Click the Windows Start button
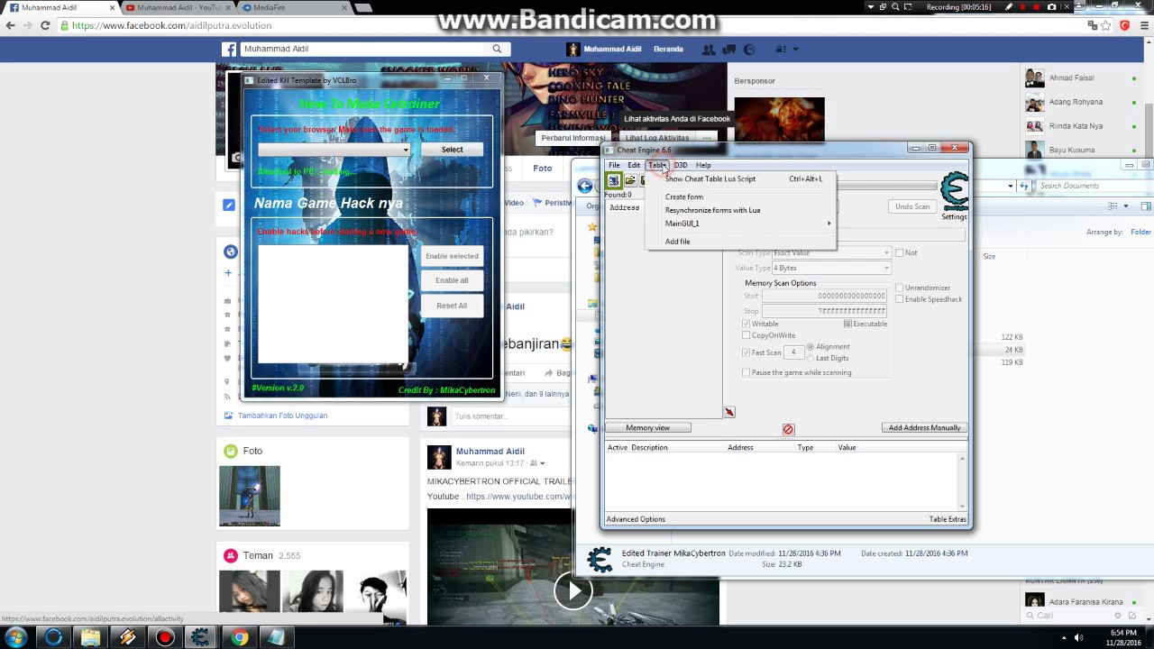This screenshot has width=1154, height=649. 16,637
